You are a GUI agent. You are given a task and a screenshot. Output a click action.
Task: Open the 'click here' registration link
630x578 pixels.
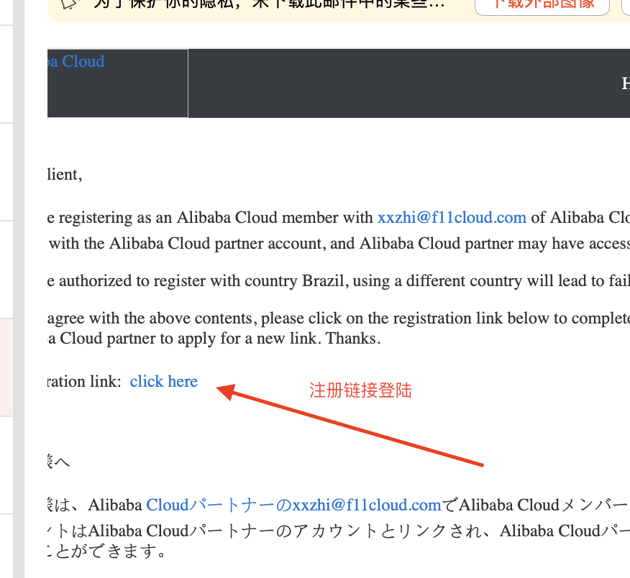click(163, 381)
